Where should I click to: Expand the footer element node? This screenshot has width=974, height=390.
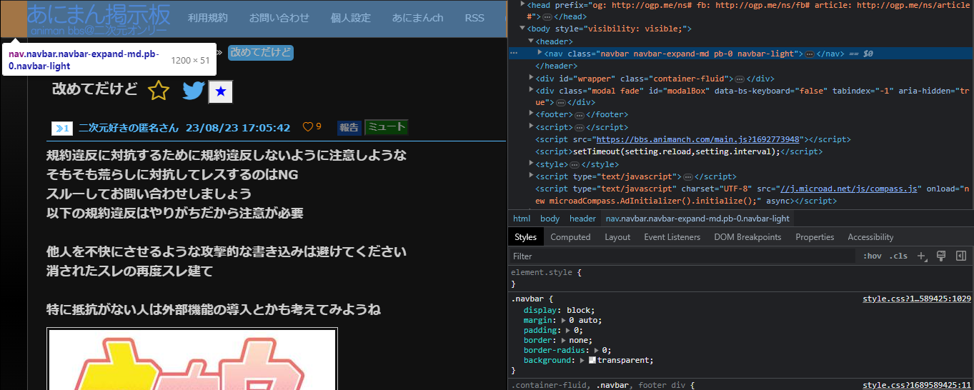pyautogui.click(x=531, y=114)
